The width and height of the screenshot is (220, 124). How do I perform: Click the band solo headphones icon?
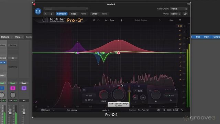(x=139, y=86)
